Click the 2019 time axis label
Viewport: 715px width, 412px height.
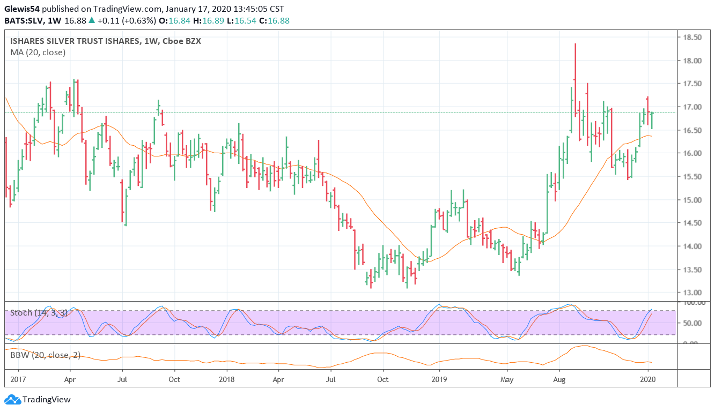coord(439,380)
